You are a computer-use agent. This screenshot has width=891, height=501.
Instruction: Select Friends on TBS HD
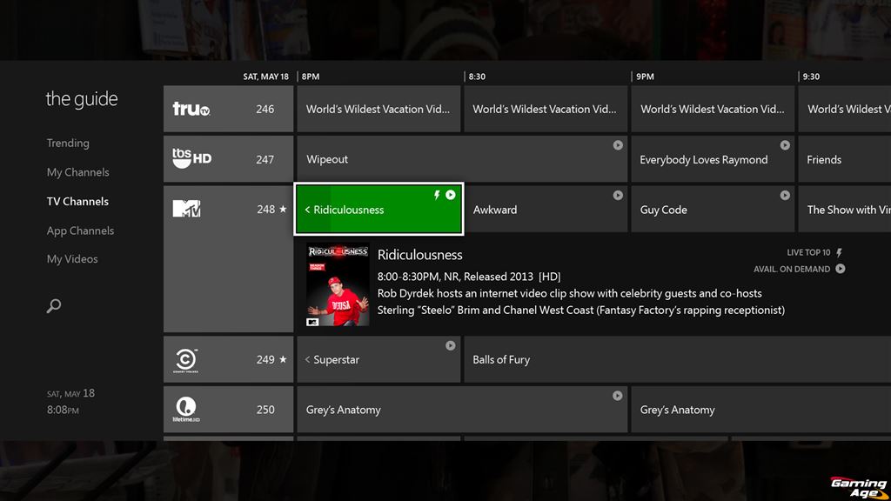click(x=844, y=159)
